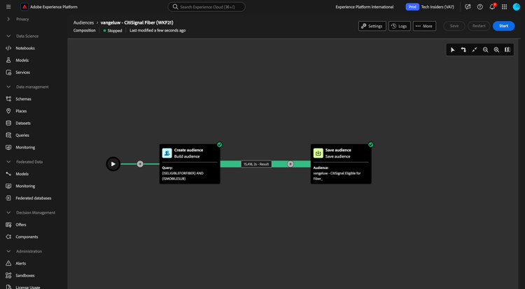Select the Create audience node
The image size is (525, 289).
190,164
